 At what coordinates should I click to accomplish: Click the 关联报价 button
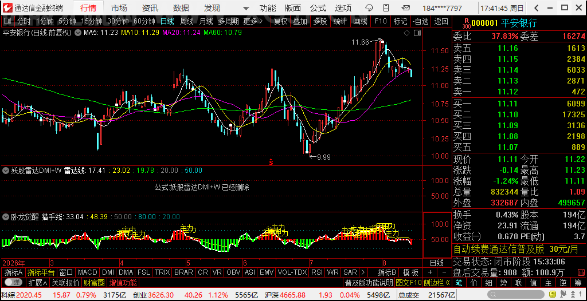[65, 282]
